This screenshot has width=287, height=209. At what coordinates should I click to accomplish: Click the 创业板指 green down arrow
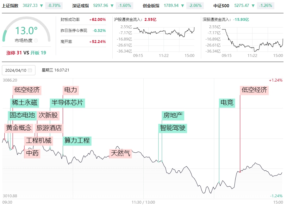click(x=183, y=6)
